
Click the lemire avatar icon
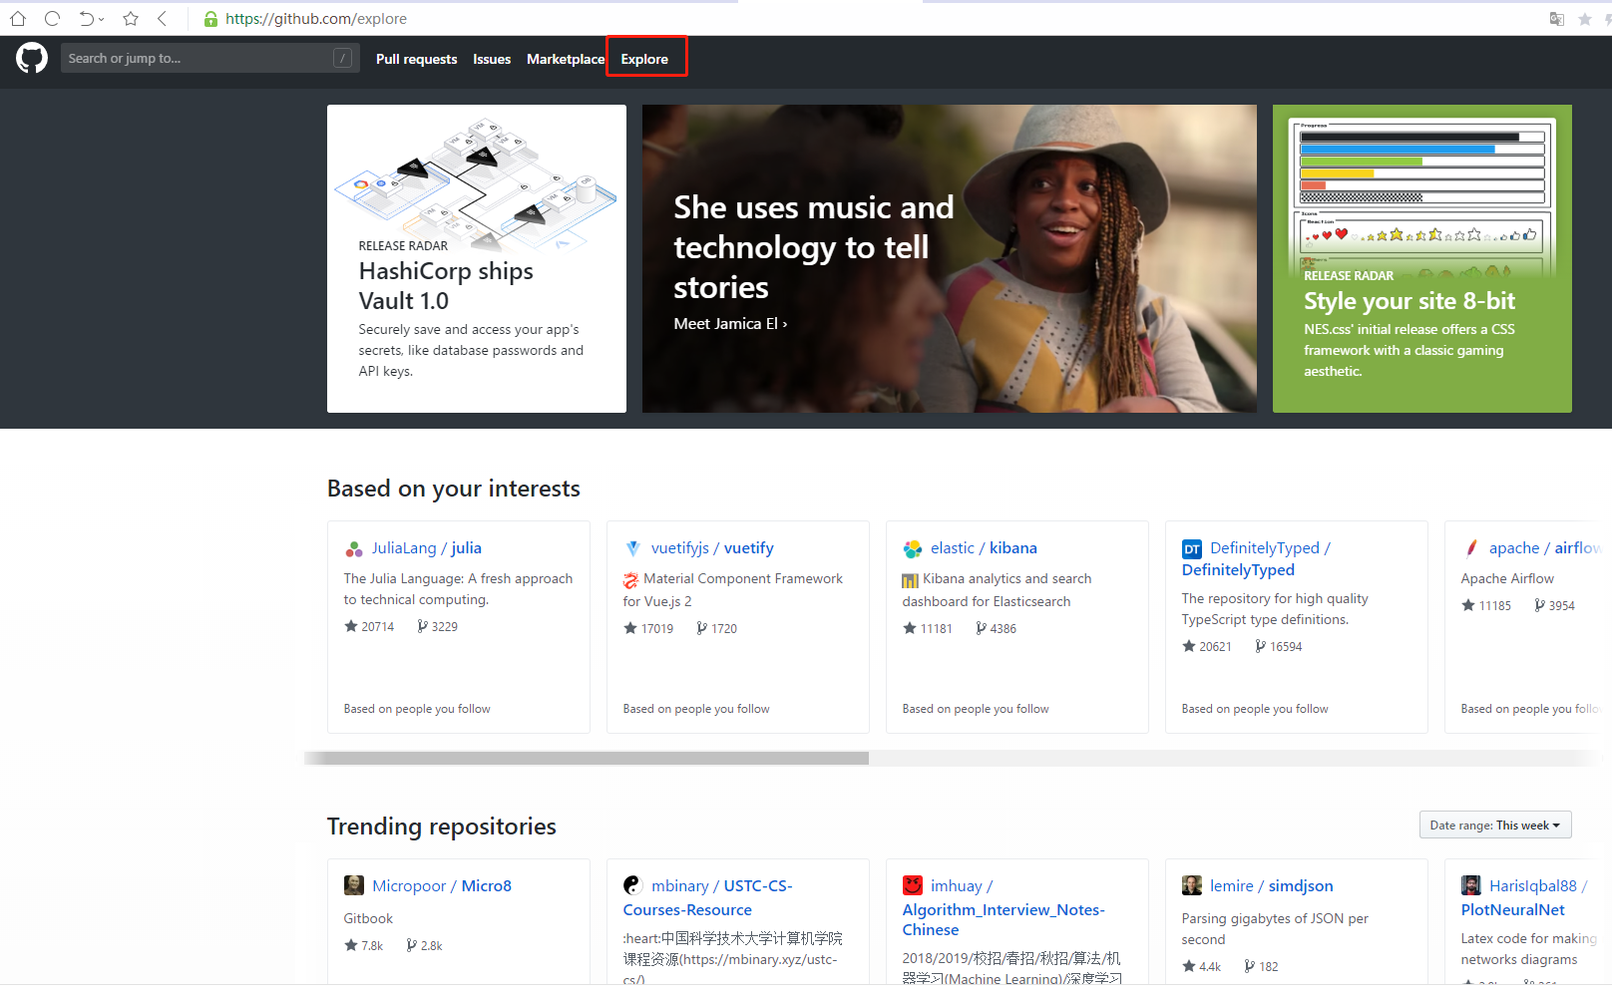point(1192,885)
